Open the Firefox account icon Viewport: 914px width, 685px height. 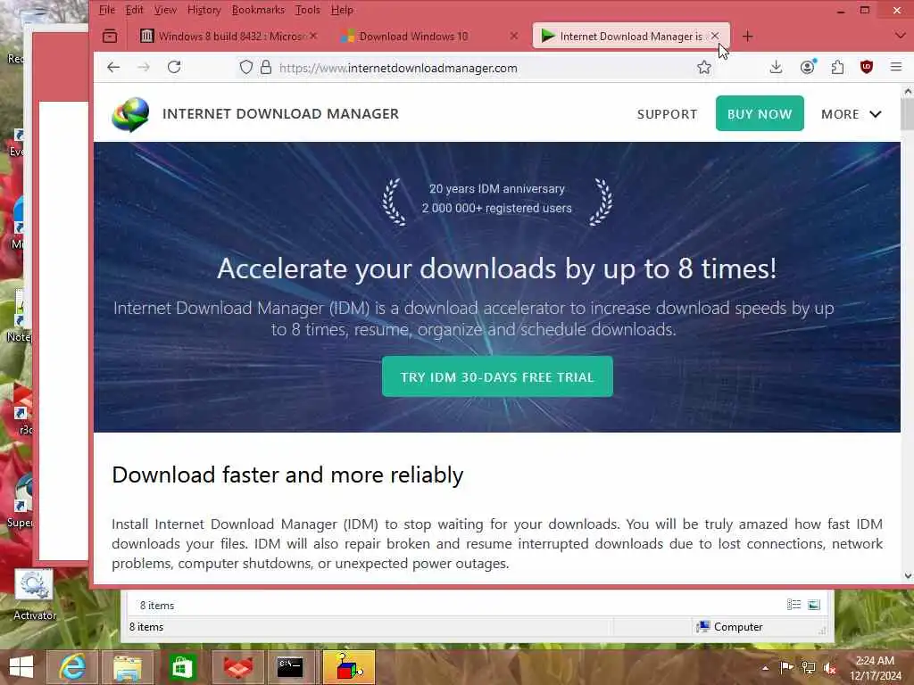[807, 67]
